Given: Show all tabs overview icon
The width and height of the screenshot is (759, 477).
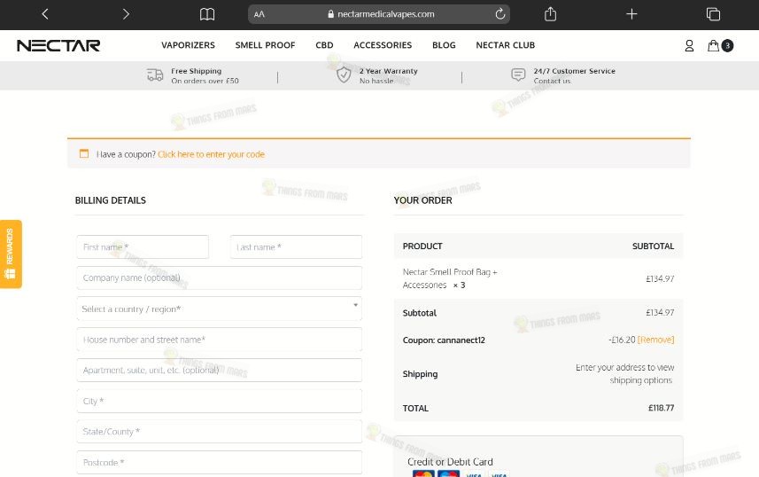Looking at the screenshot, I should (x=713, y=14).
